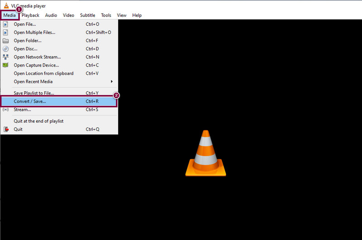
Task: Select Open Location from clipboard
Action: coord(59,73)
